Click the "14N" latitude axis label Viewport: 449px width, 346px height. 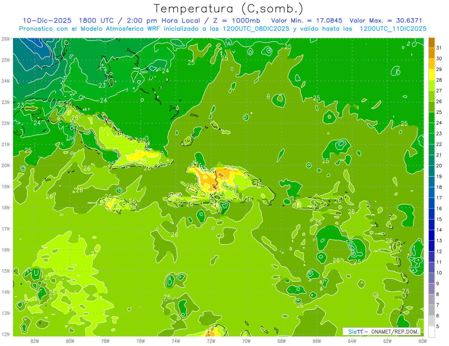point(6,292)
